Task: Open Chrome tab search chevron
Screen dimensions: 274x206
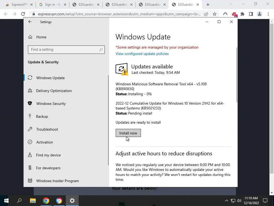Action: tap(231, 4)
